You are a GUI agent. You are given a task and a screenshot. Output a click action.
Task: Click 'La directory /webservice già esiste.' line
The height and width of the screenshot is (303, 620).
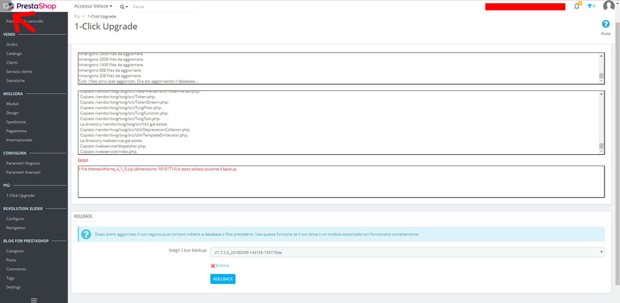click(112, 140)
